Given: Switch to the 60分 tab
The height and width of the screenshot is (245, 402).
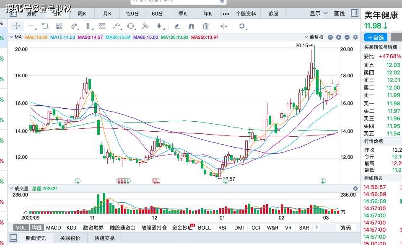Looking at the screenshot, I should tap(157, 13).
